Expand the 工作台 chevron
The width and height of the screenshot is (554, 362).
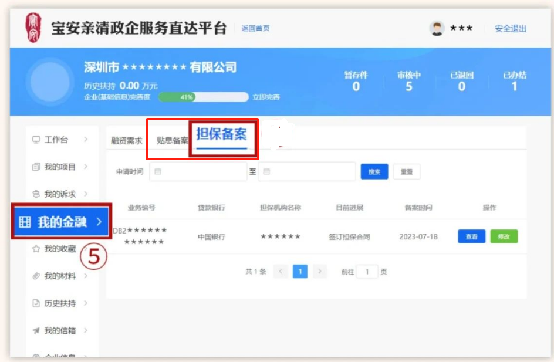coord(86,140)
